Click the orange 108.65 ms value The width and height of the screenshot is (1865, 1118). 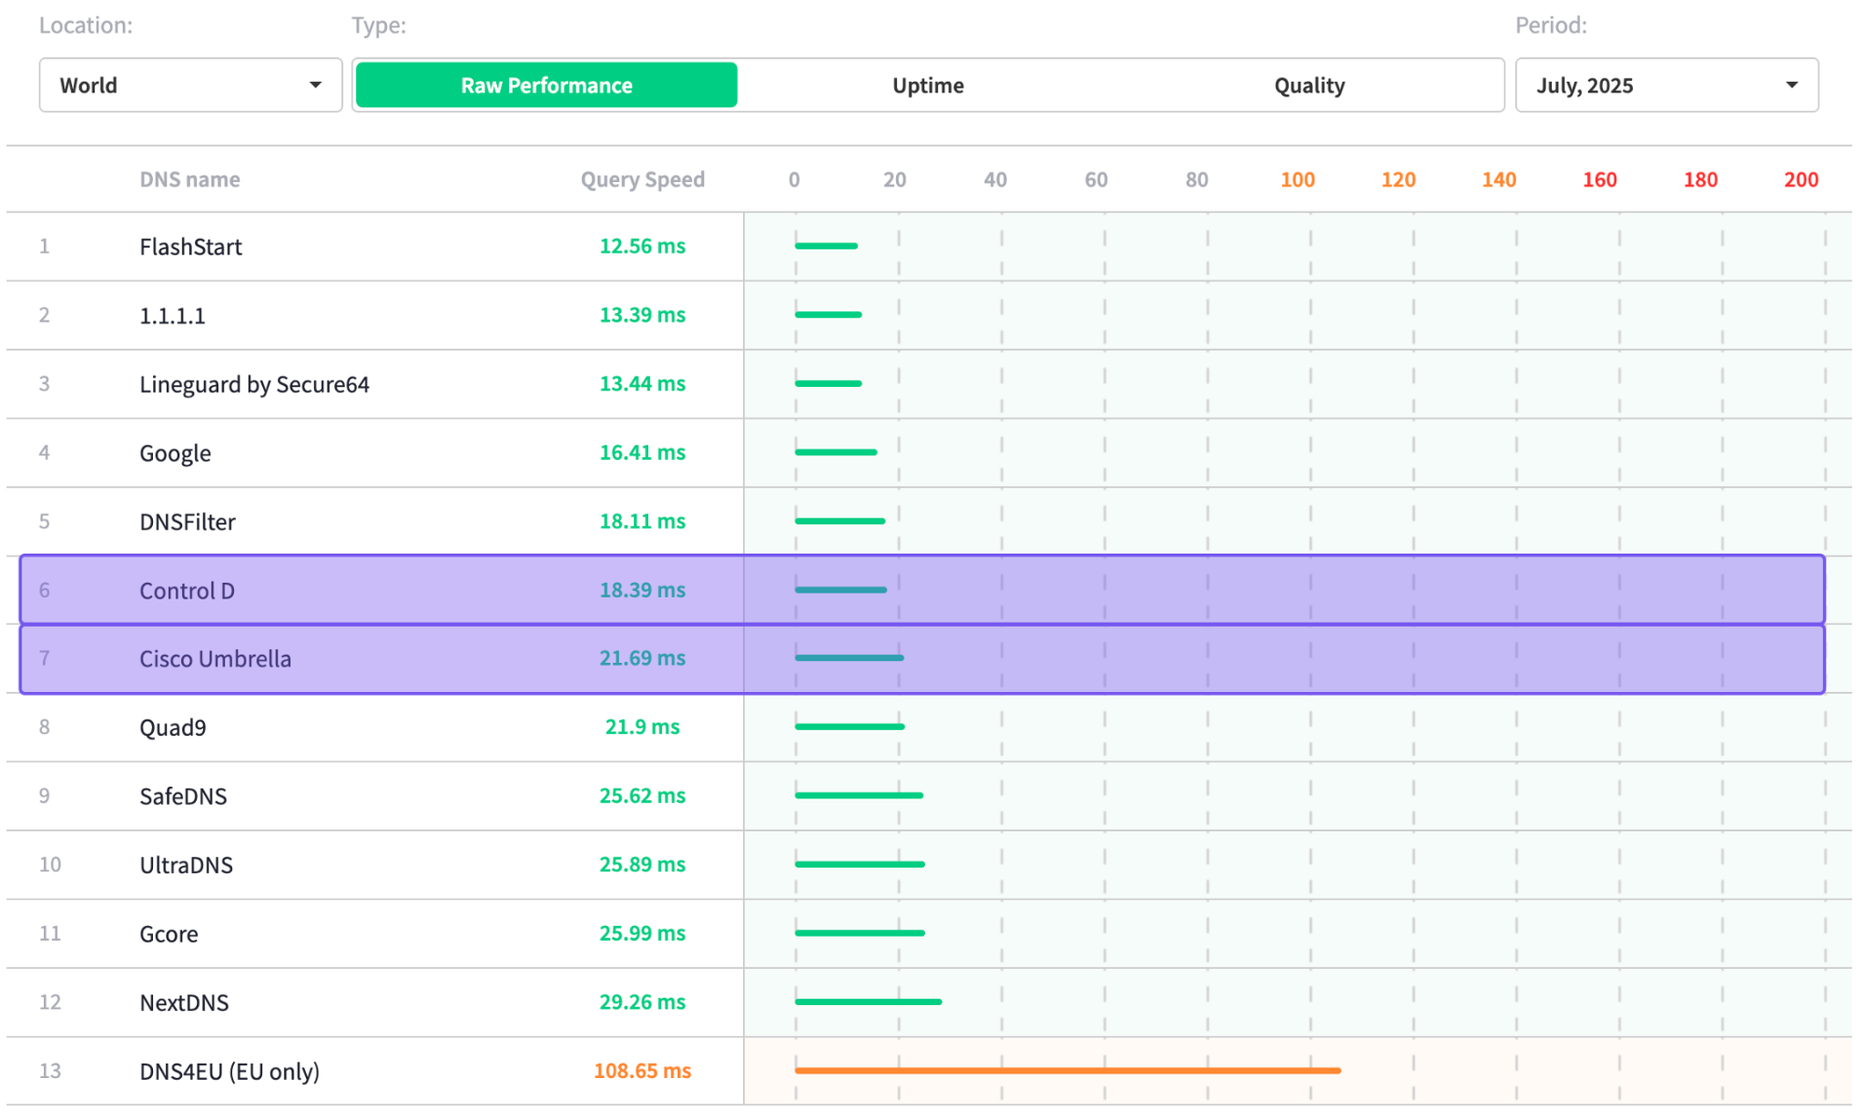[642, 1070]
